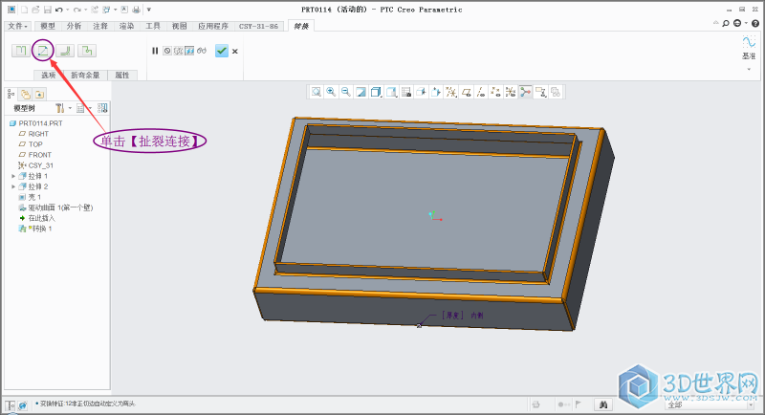Click the Regenerate icon in quick access

click(95, 10)
